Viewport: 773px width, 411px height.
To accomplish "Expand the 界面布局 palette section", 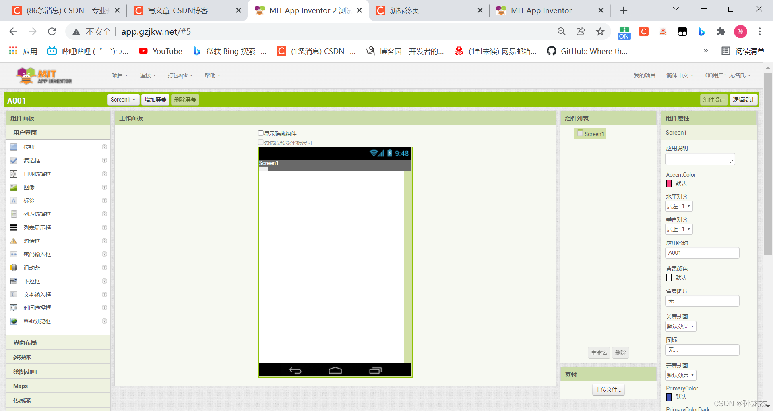I will pos(58,342).
